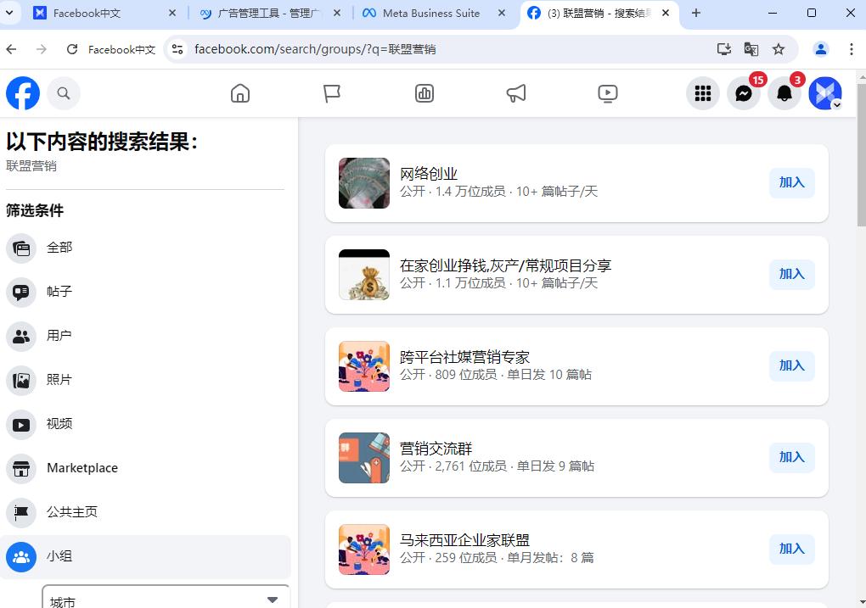866x608 pixels.
Task: Select the Marketplace filter
Action: (x=145, y=468)
